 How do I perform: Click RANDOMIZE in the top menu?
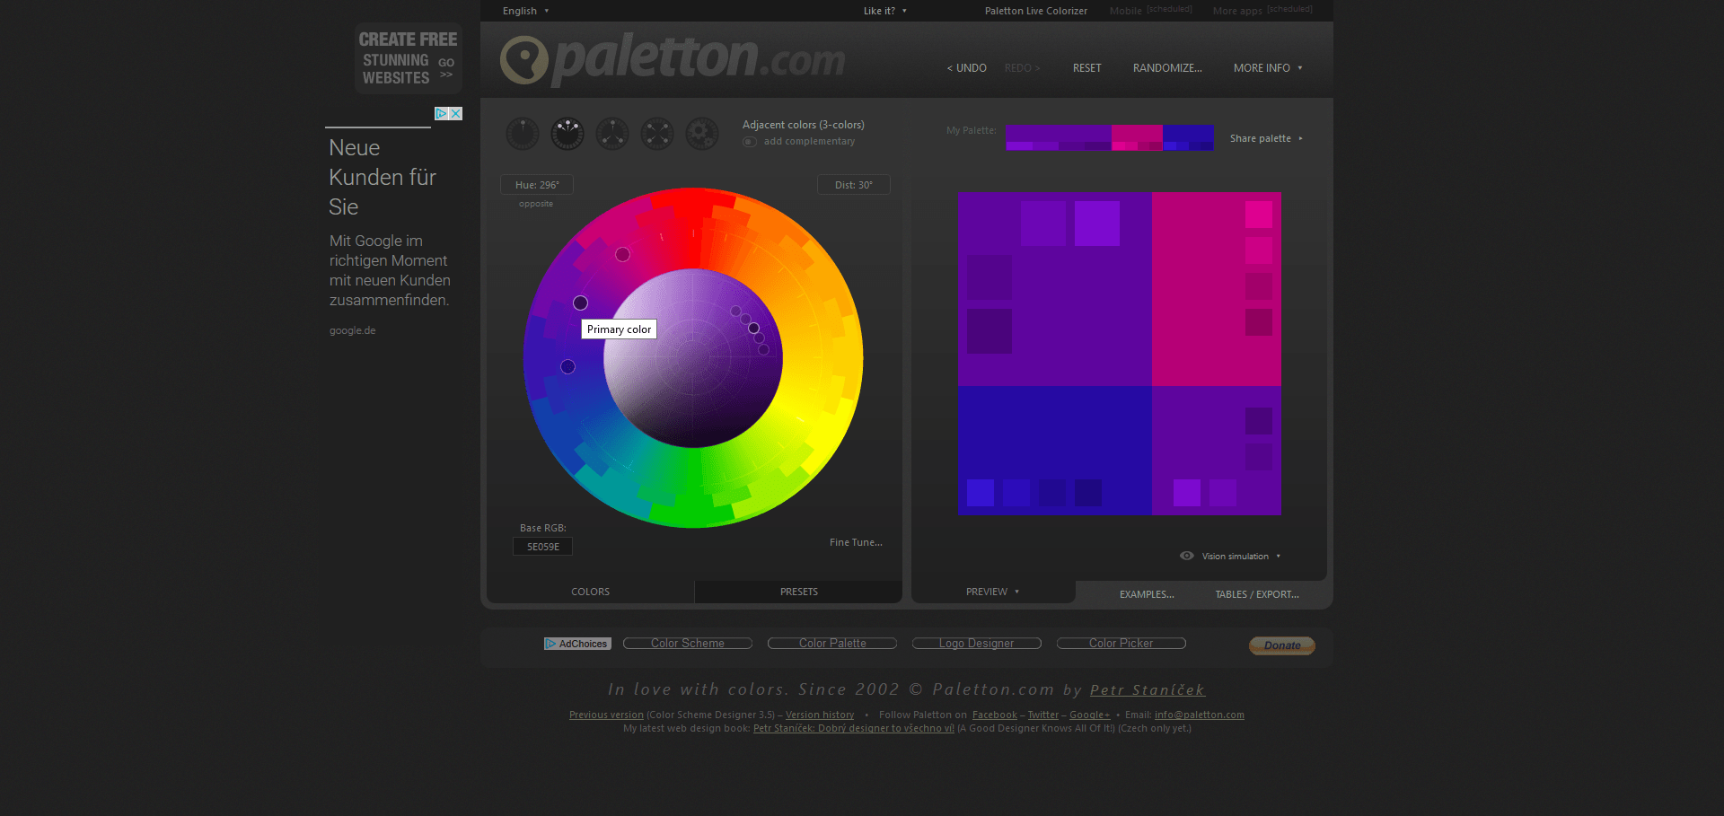click(x=1167, y=68)
